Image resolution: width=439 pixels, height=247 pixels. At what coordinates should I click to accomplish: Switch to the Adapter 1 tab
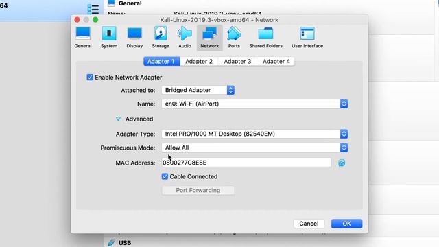click(x=162, y=61)
